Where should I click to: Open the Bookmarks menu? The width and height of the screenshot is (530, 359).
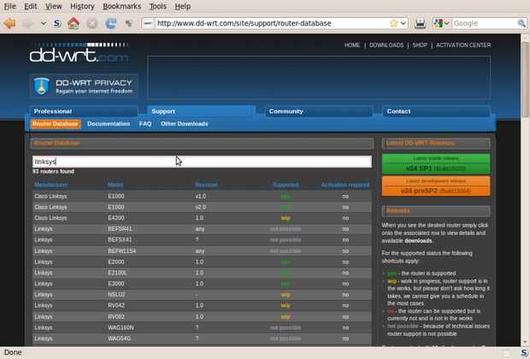[x=121, y=7]
